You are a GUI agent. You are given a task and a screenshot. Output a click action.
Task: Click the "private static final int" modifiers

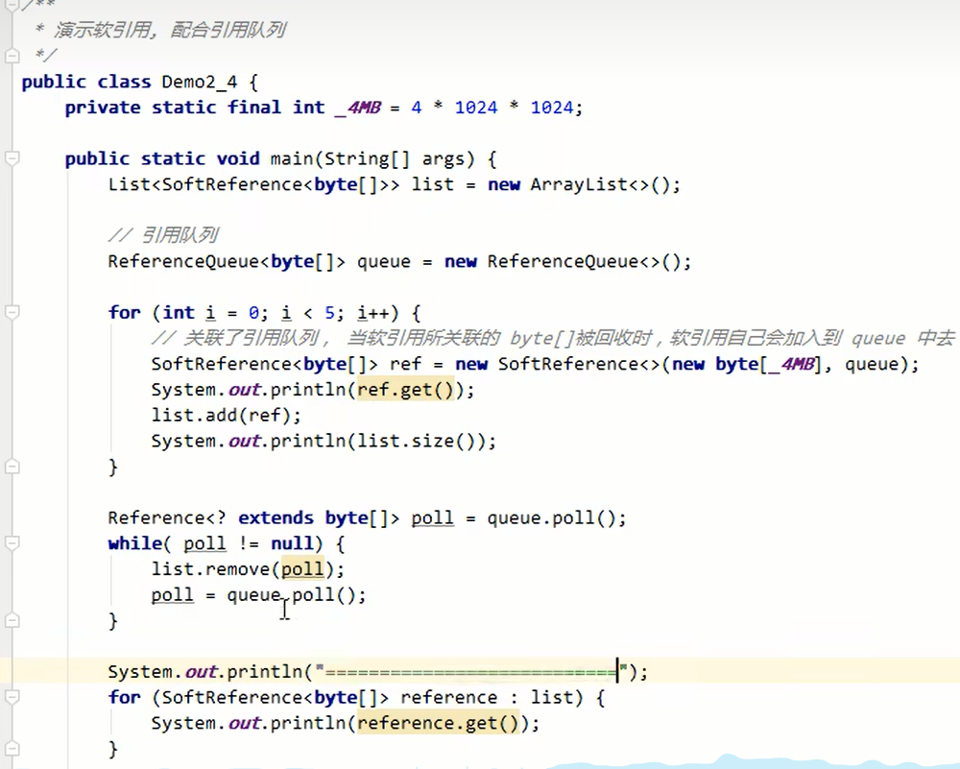point(195,108)
